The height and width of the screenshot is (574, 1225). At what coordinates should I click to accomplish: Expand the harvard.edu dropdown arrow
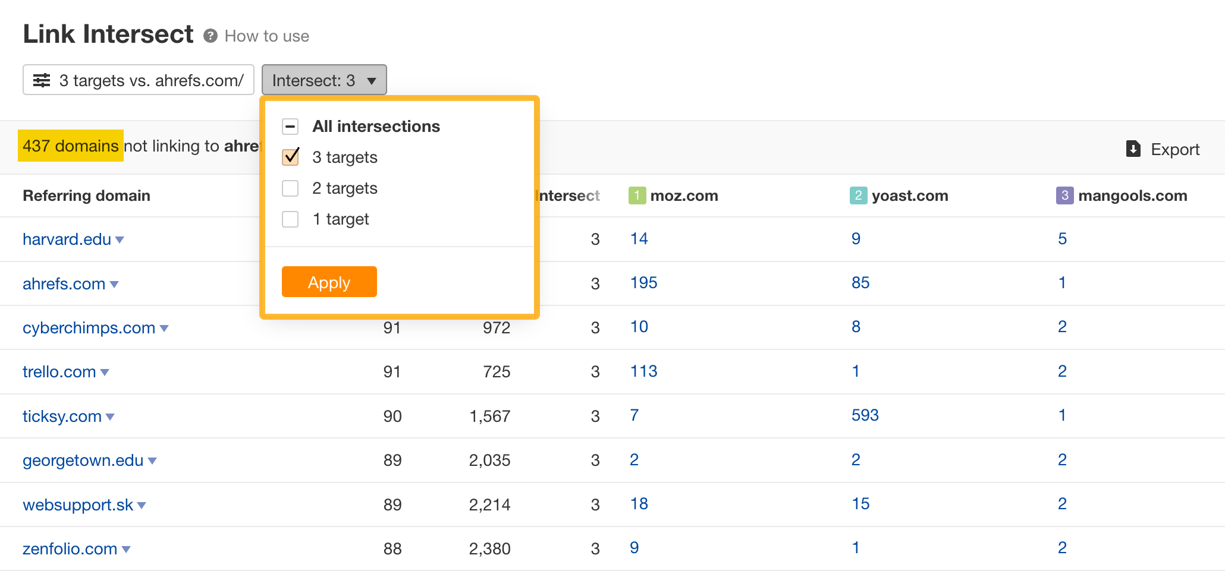[120, 240]
